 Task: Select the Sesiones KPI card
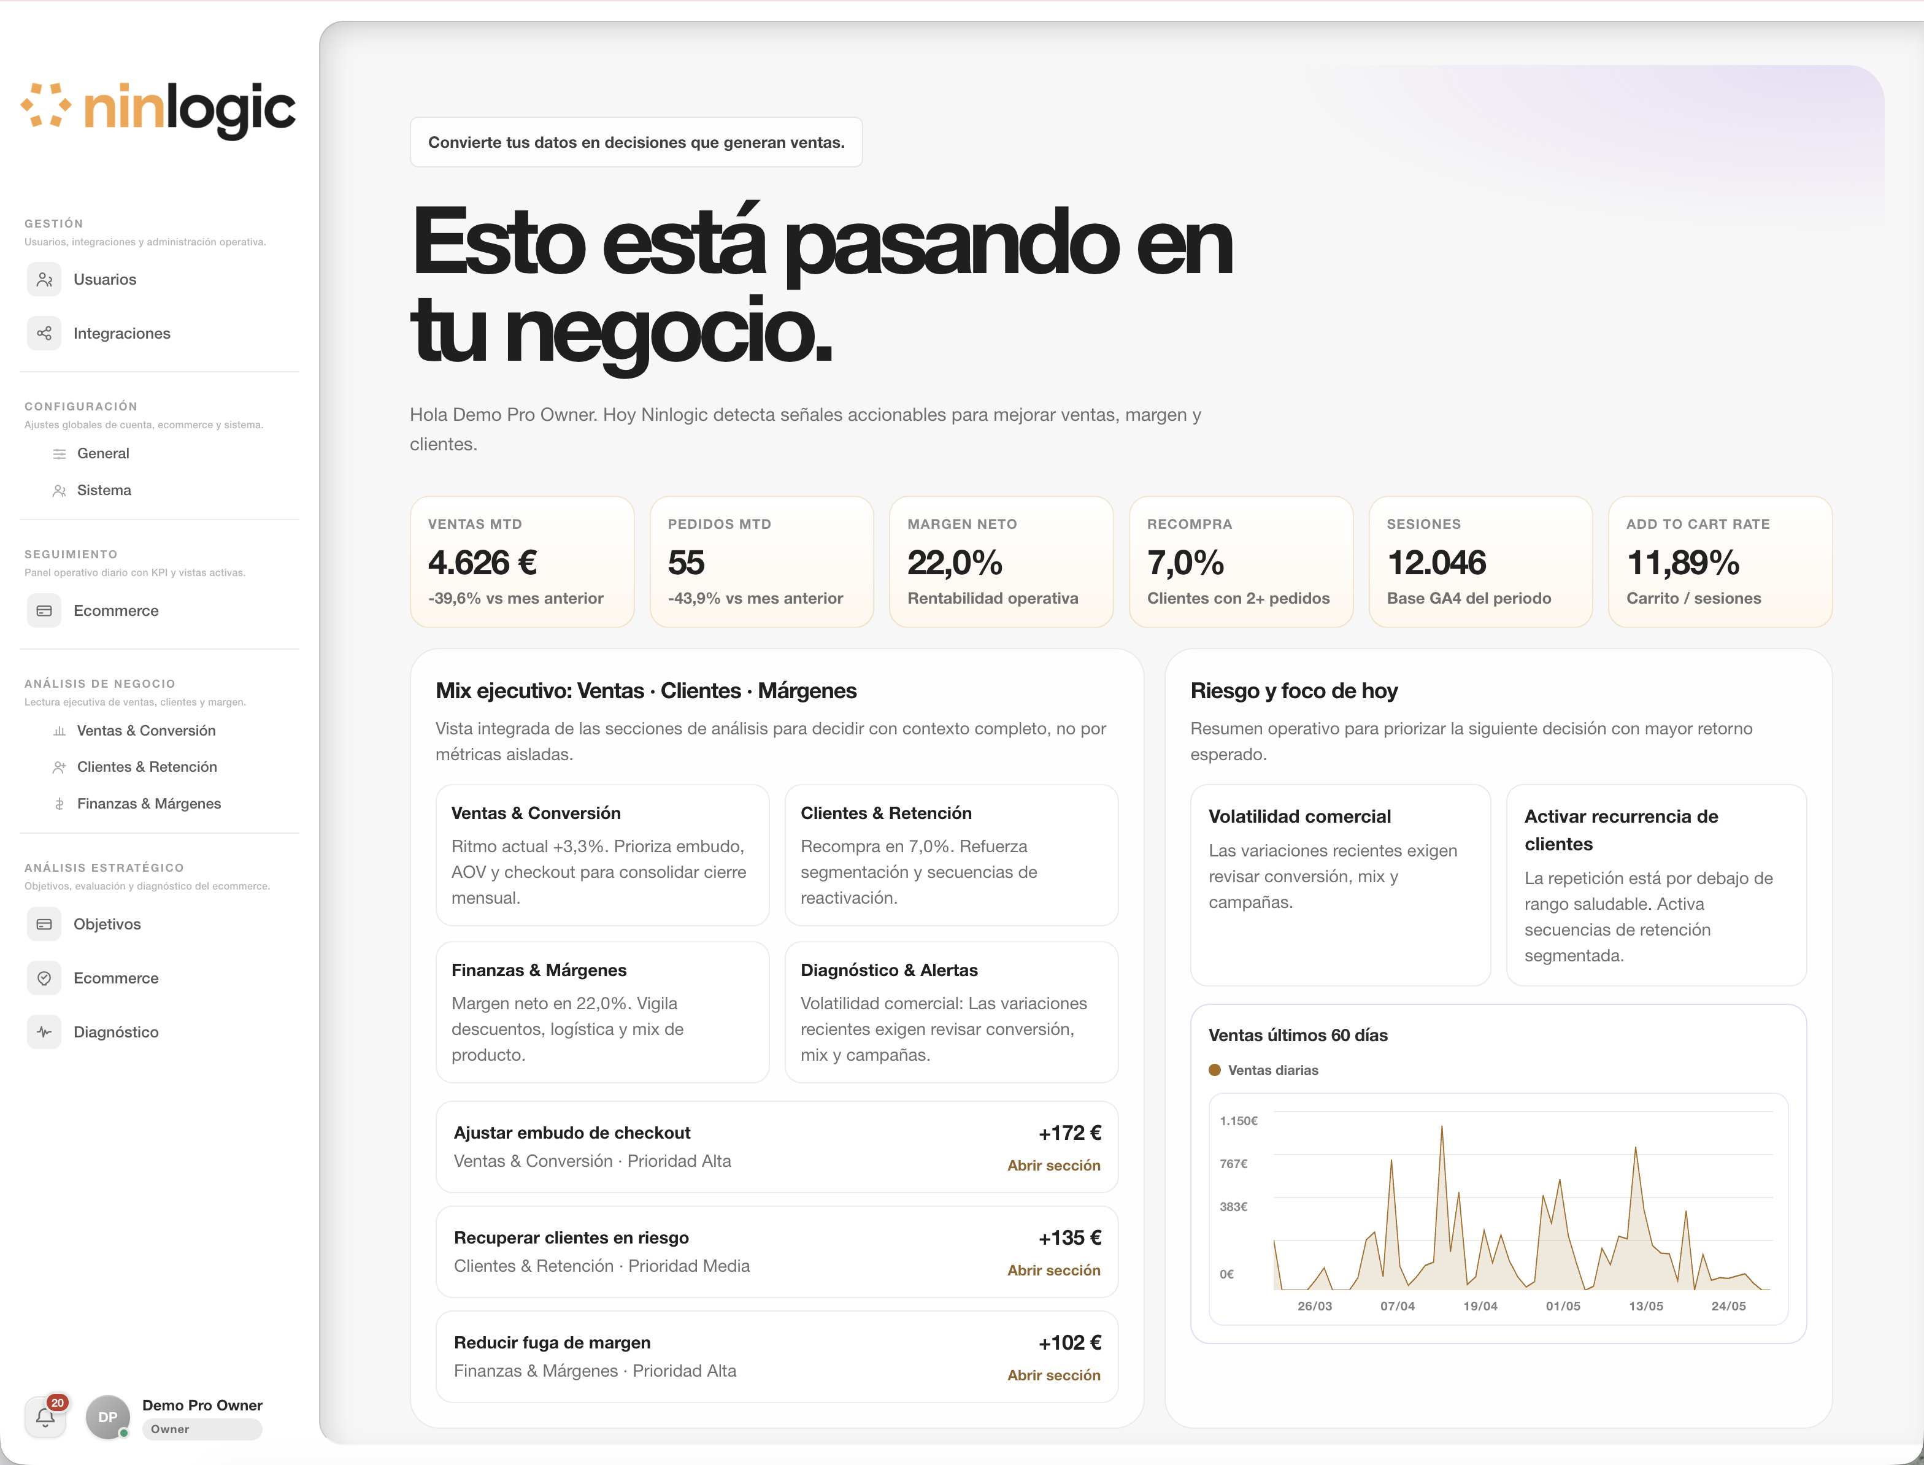[1481, 563]
